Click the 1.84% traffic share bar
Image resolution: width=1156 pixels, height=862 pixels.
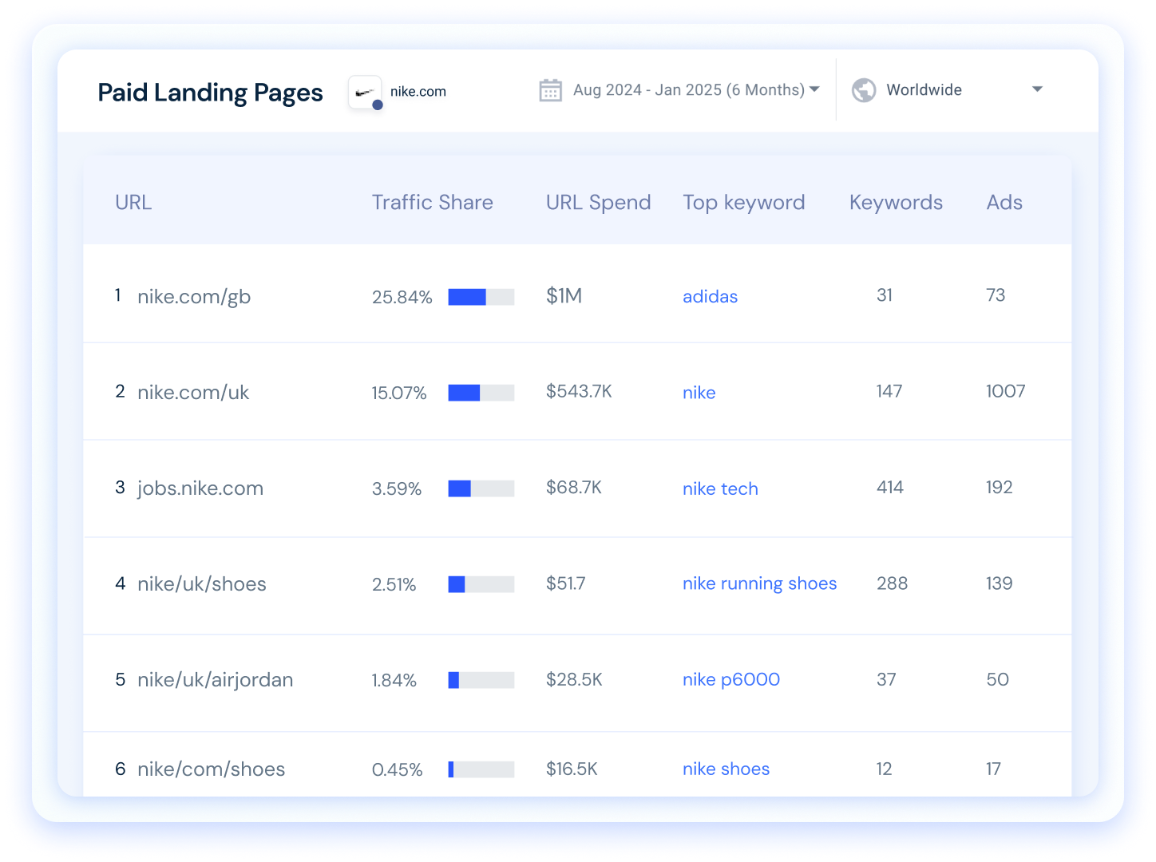tap(481, 680)
